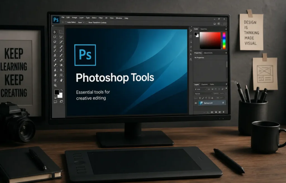Click Move tool preset icon in options bar
This screenshot has width=286, height=183.
63,22
